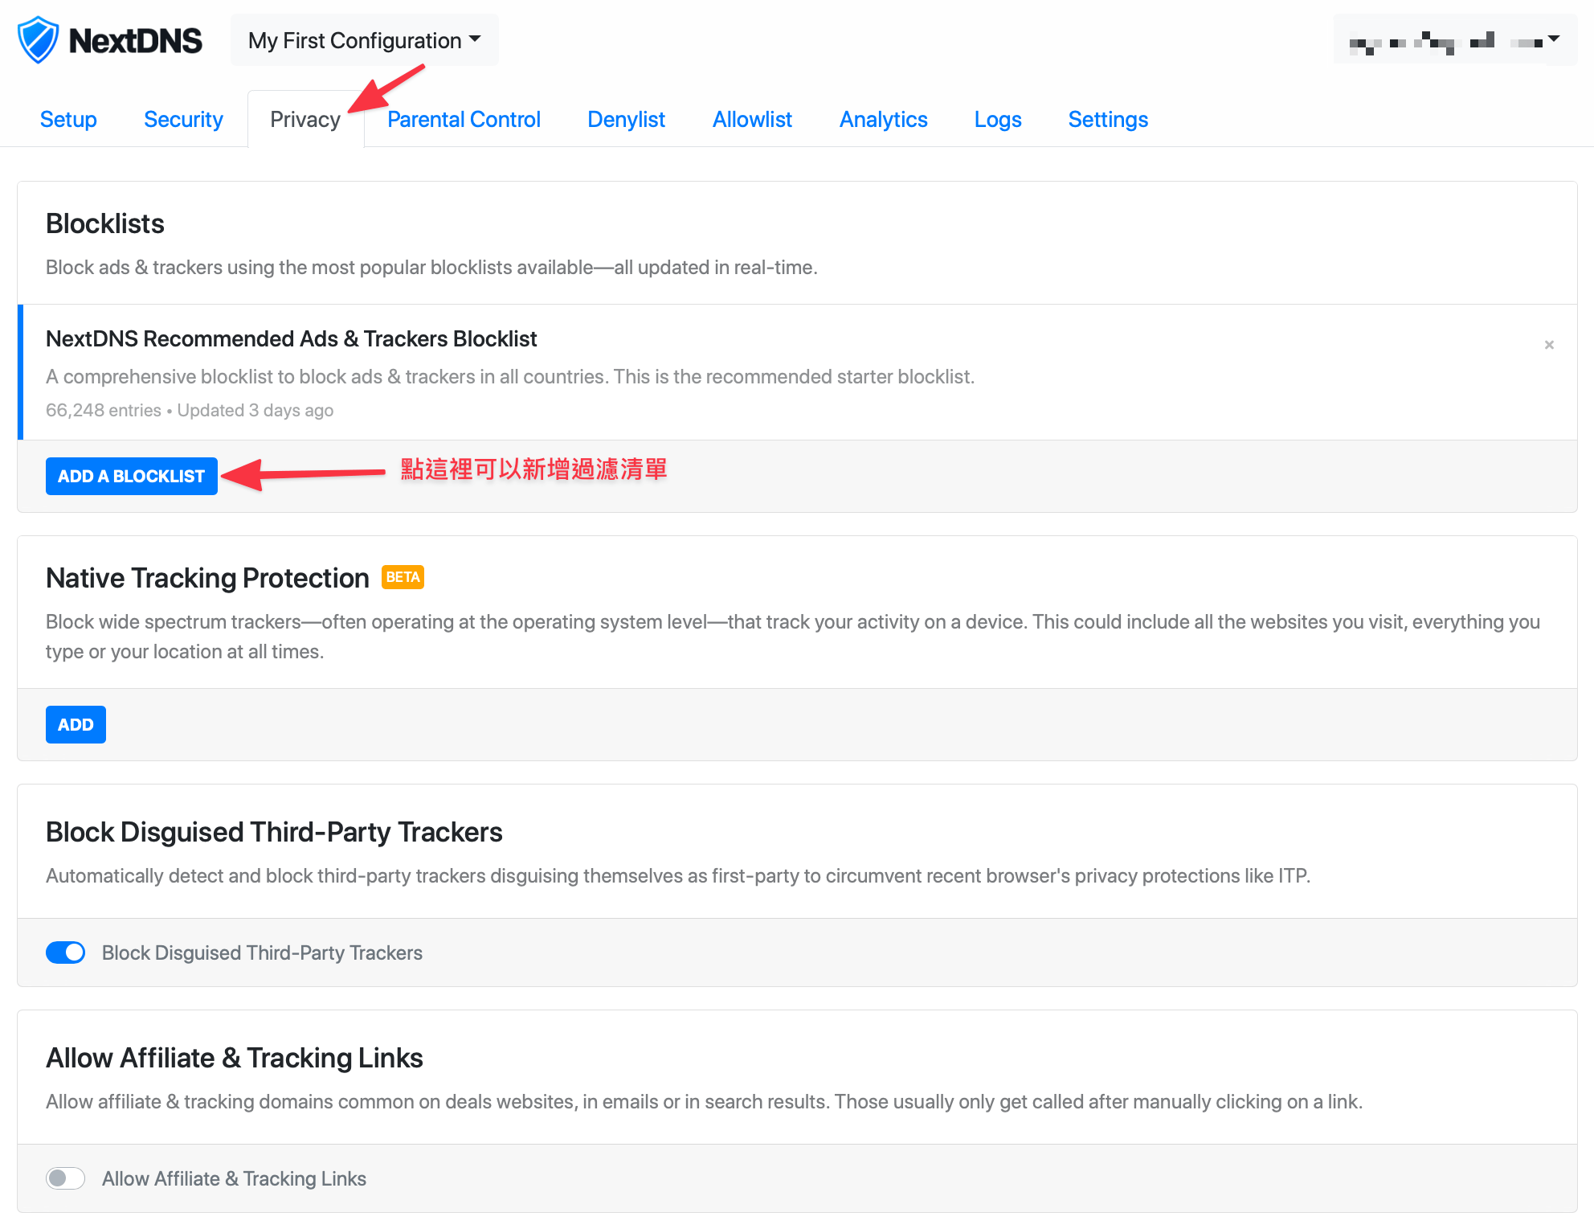This screenshot has height=1229, width=1594.
Task: Click the NextDNS wordmark text
Action: click(135, 40)
